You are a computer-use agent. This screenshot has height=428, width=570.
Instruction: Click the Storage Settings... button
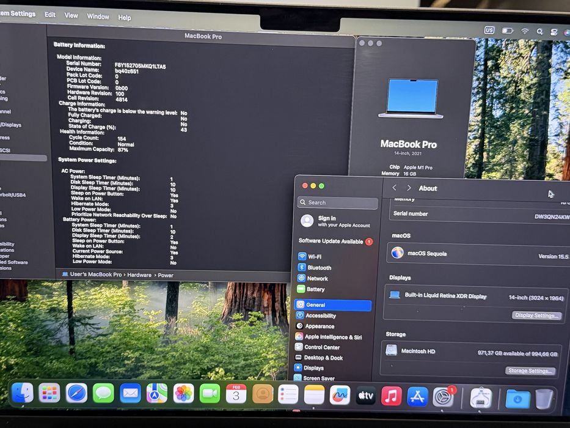pos(530,371)
